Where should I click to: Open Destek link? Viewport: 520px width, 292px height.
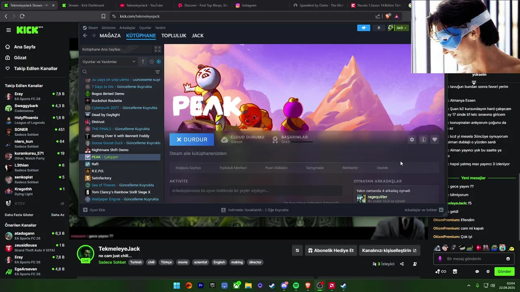[x=382, y=168]
